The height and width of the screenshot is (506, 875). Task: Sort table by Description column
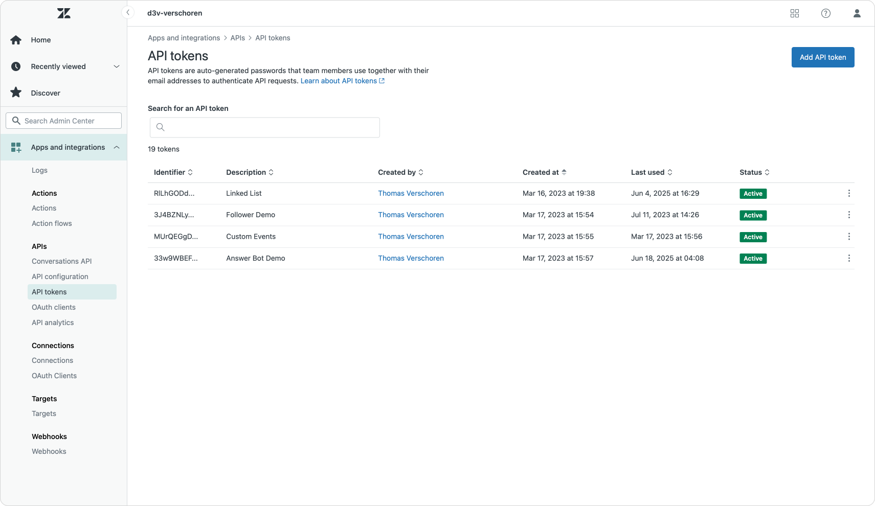click(x=250, y=172)
